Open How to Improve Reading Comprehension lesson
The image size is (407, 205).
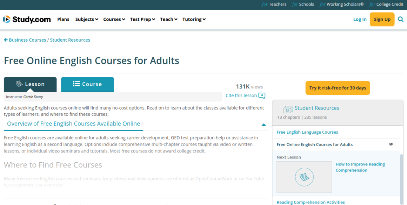click(360, 167)
